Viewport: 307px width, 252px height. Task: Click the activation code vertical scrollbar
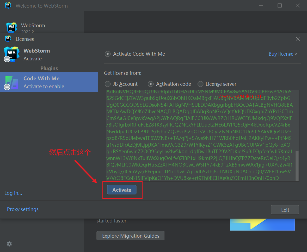297,166
